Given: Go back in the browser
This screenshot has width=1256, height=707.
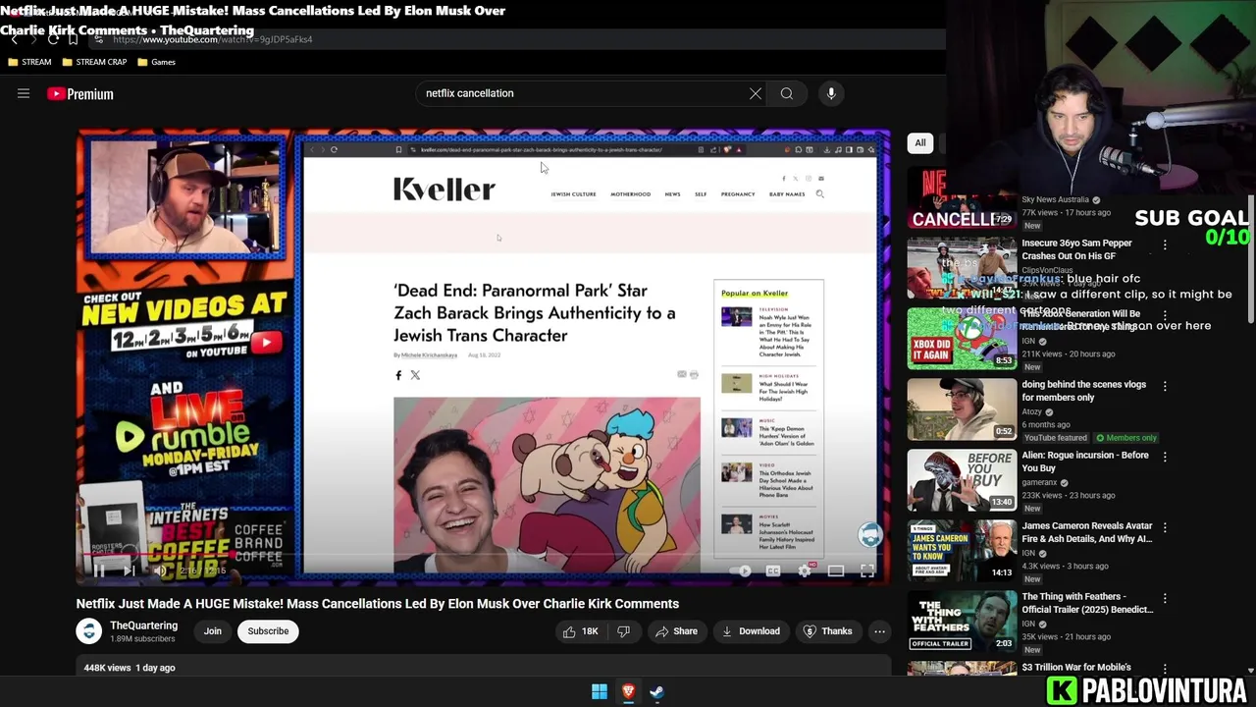Looking at the screenshot, I should pos(14,39).
